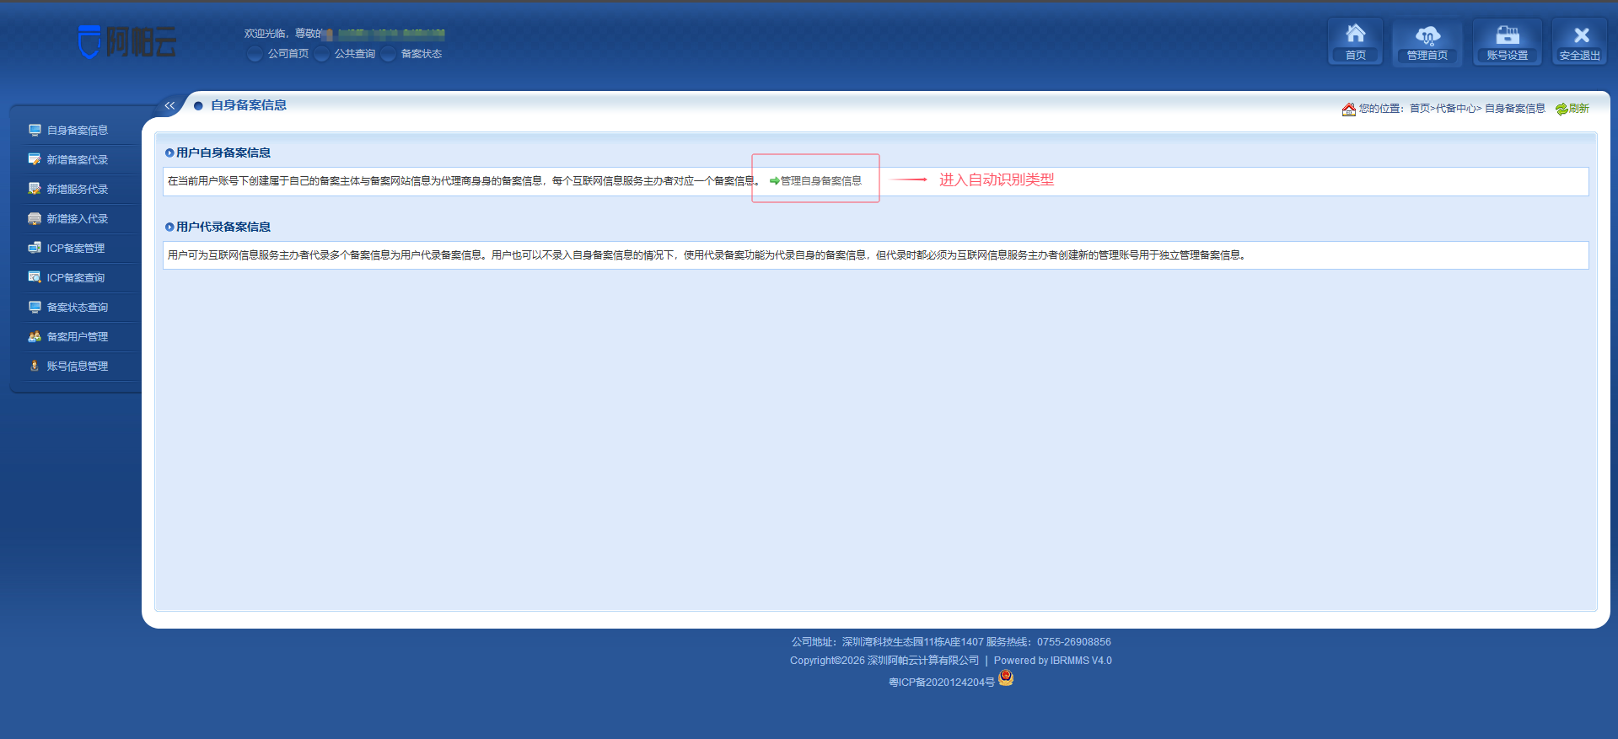Open 新增备案代录 in sidebar menu
The height and width of the screenshot is (739, 1618).
point(77,160)
